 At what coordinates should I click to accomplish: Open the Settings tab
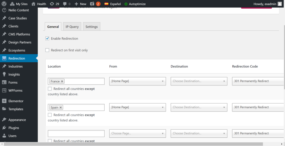(92, 26)
